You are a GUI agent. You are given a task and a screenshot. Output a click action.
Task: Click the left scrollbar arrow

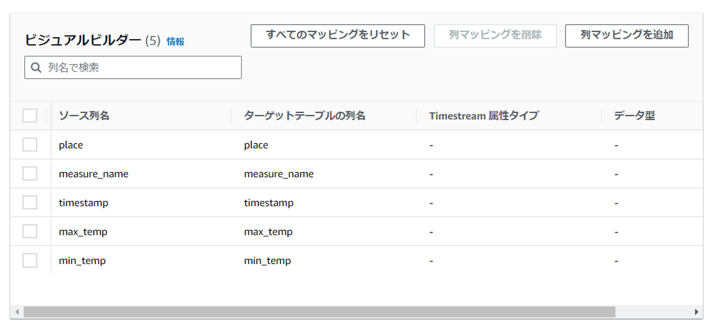[x=17, y=312]
